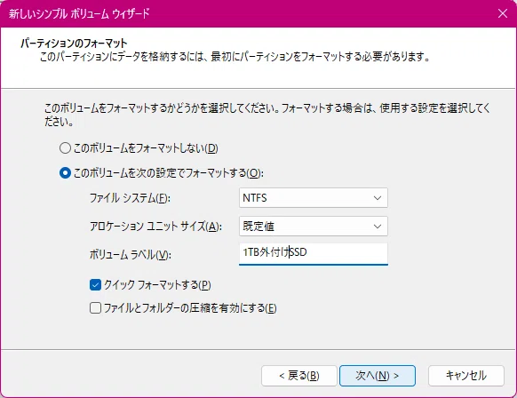This screenshot has height=398, width=517.
Task: Click the ボリューム ラベル text field
Action: 314,253
